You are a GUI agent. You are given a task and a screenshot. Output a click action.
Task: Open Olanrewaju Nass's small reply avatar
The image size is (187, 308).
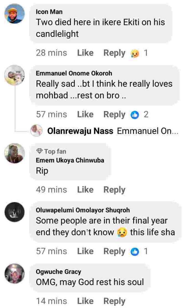click(x=37, y=131)
